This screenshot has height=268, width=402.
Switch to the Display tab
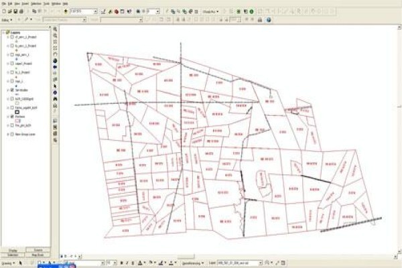pos(13,251)
